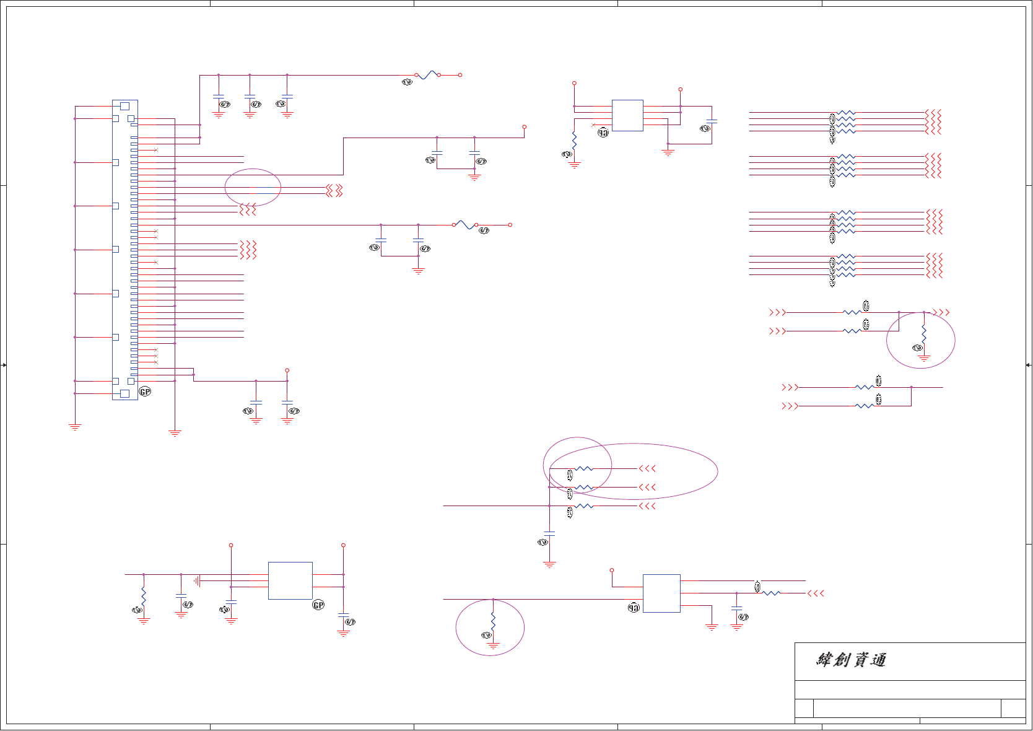Select the tall multi-pin connector symbol at left

click(x=124, y=250)
